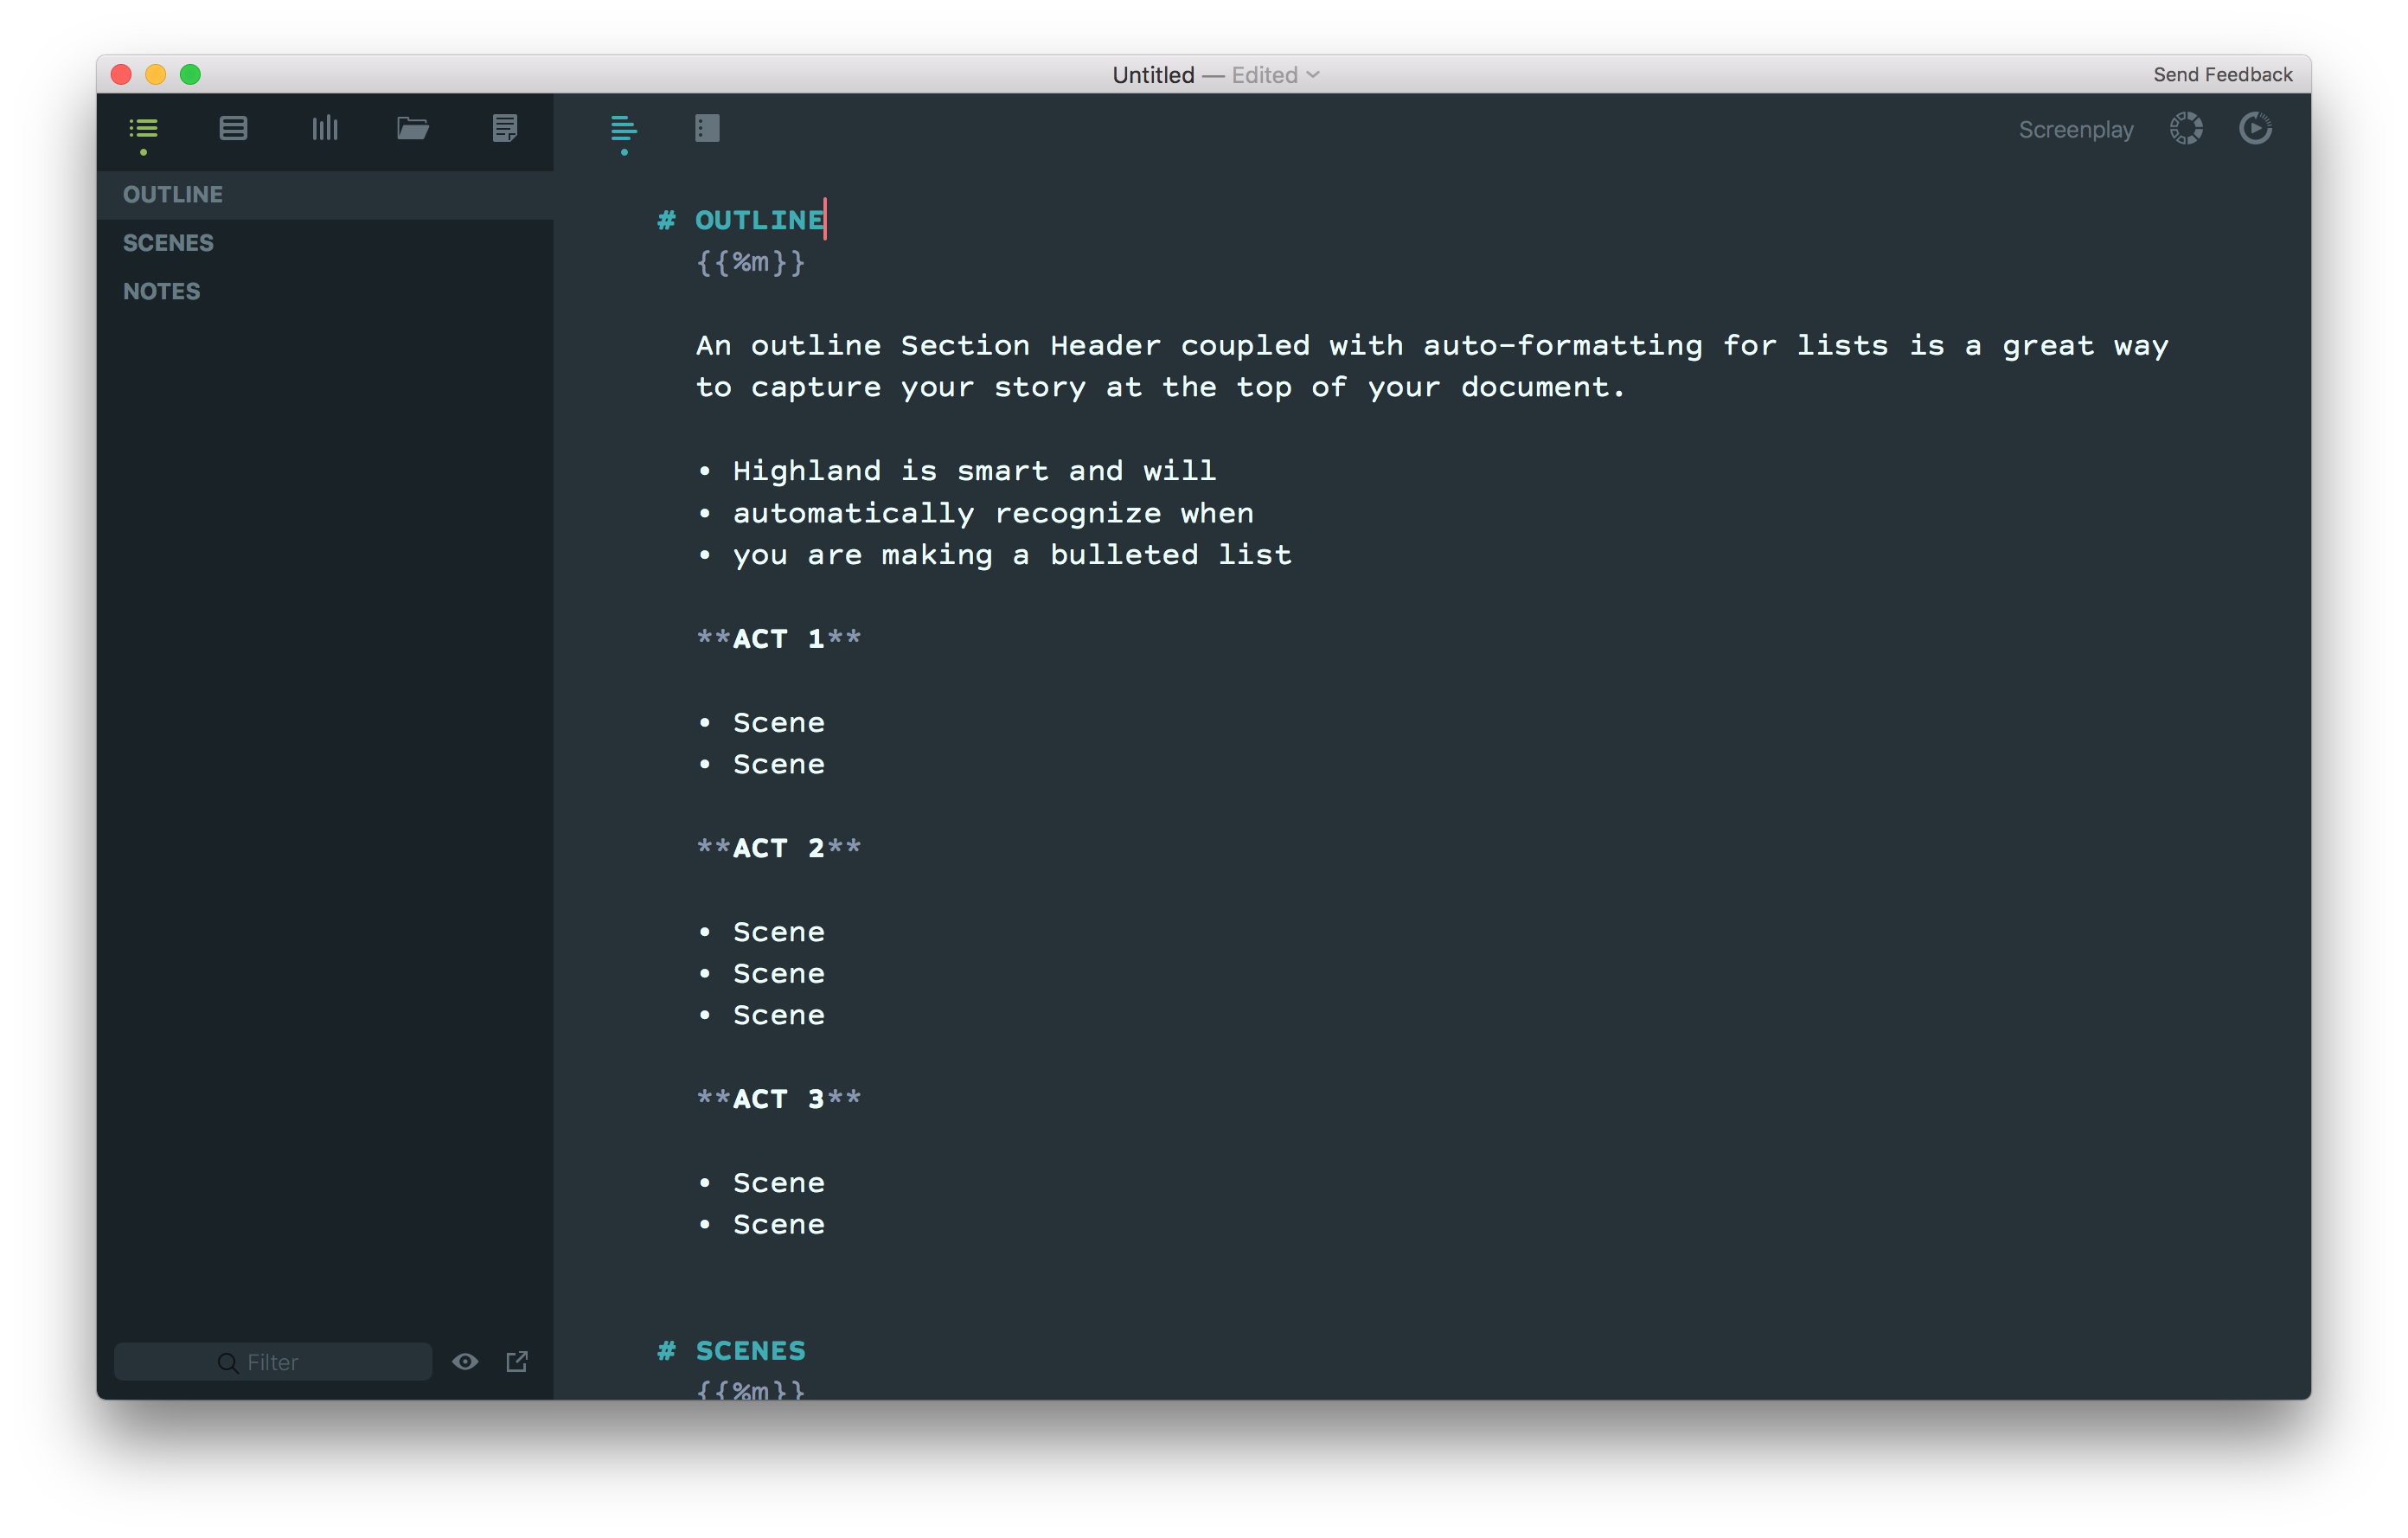The image size is (2408, 1538).
Task: Click Send Feedback in the title bar
Action: point(2222,75)
